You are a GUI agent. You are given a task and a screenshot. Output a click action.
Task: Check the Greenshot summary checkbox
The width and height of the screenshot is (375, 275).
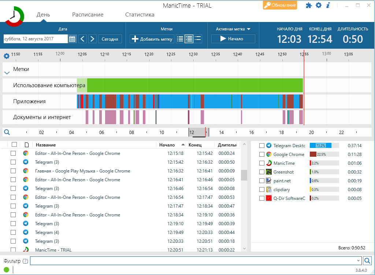[x=262, y=172]
